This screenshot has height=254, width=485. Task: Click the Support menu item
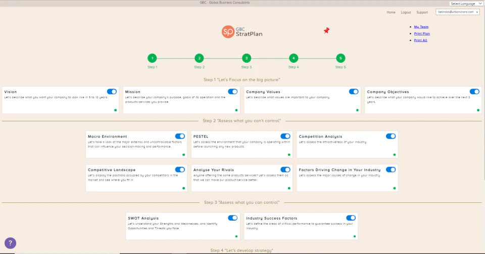click(422, 12)
